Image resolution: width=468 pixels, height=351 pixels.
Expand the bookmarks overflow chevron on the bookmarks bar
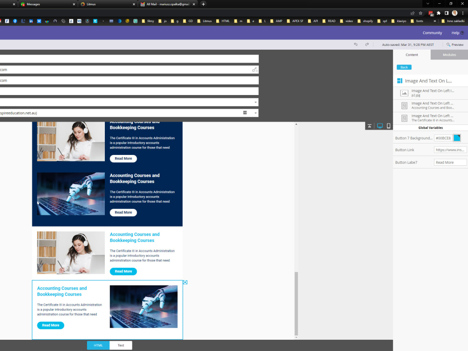pyautogui.click(x=434, y=21)
